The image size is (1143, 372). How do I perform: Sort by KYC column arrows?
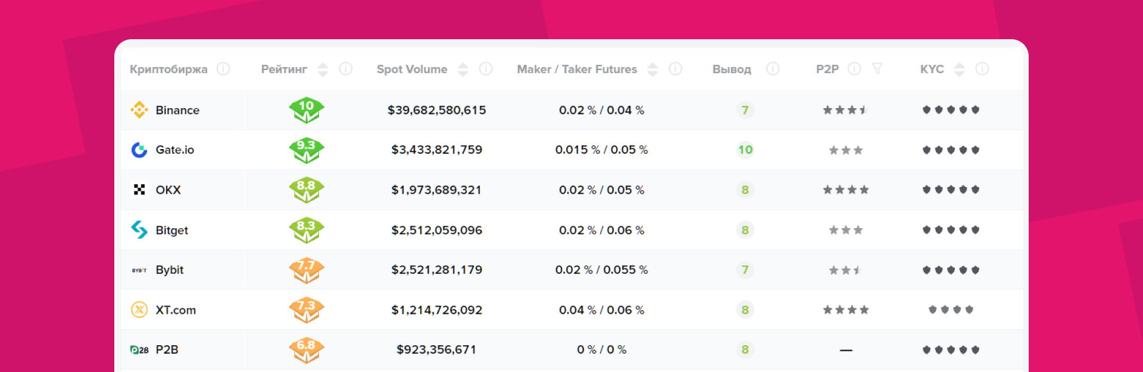tap(959, 70)
